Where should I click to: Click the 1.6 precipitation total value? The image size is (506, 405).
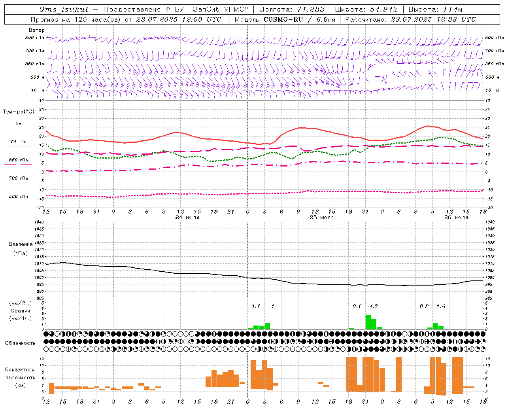pyautogui.click(x=441, y=306)
